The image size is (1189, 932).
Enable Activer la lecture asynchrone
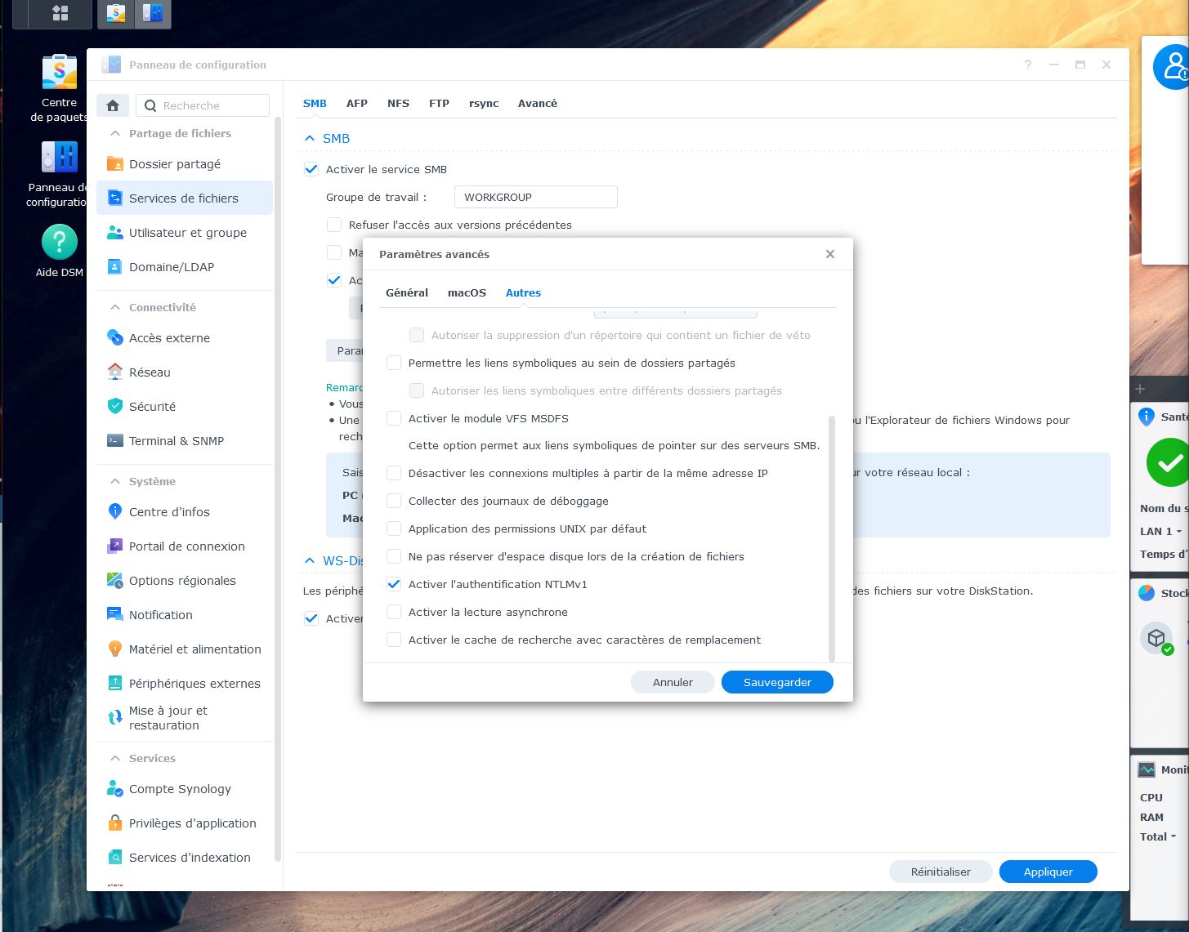tap(394, 612)
